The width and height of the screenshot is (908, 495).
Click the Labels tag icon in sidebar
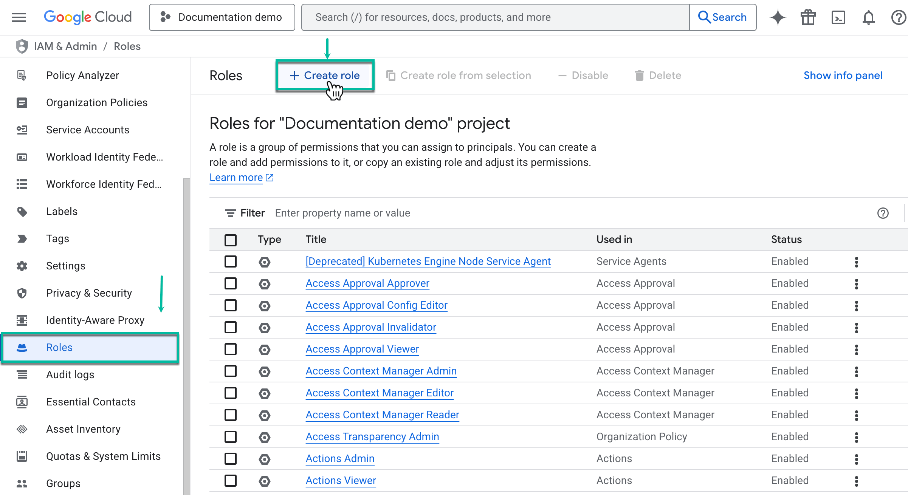tap(22, 211)
